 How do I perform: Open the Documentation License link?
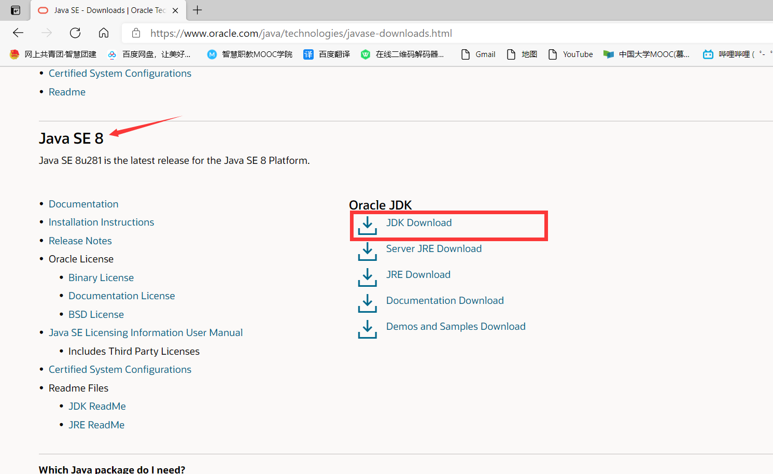[x=122, y=296]
